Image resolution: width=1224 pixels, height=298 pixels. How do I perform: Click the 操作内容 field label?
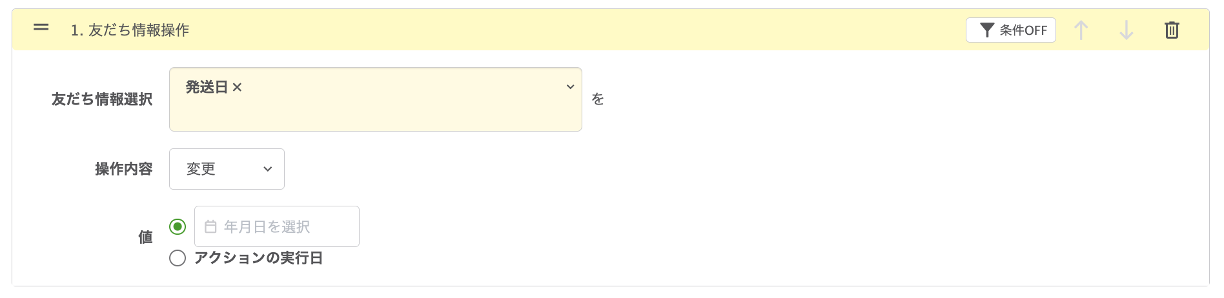click(123, 169)
